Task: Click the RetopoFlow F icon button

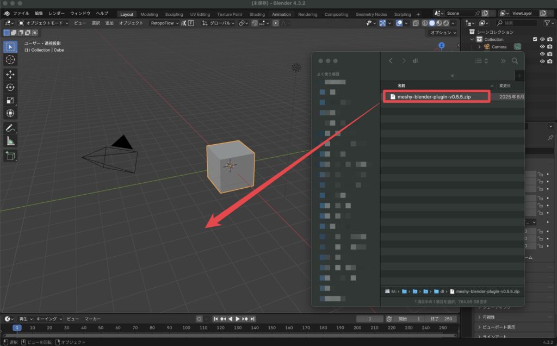Action: [191, 23]
